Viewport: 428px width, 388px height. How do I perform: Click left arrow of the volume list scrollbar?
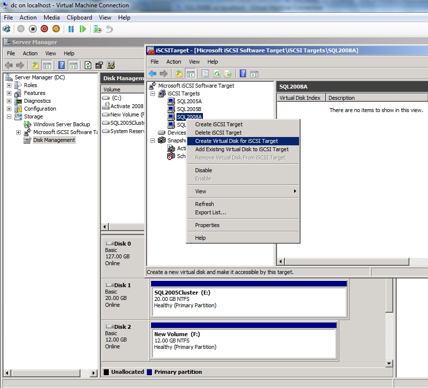click(x=105, y=227)
